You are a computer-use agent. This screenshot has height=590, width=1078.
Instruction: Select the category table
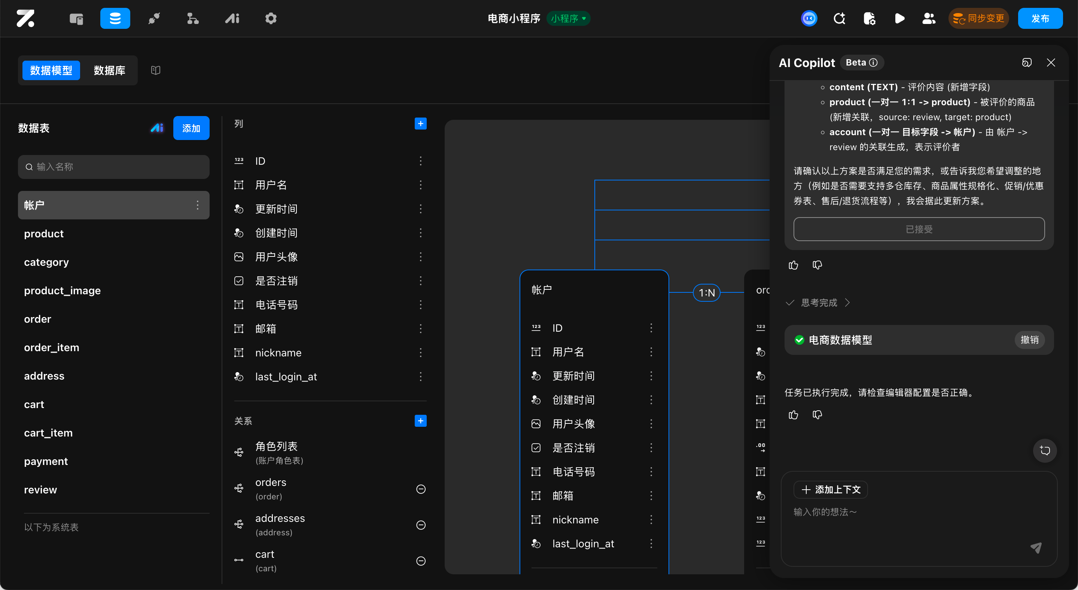[113, 262]
